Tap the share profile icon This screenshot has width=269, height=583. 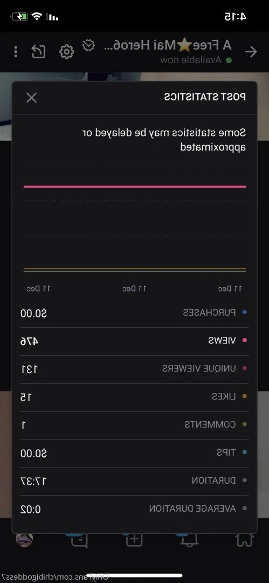pos(38,52)
